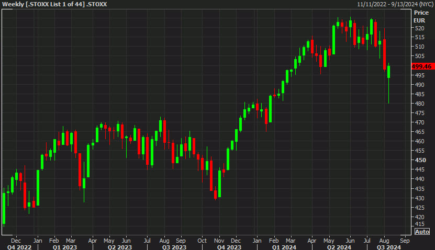
Task: Select the 505 price axis label
Action: coord(419,56)
